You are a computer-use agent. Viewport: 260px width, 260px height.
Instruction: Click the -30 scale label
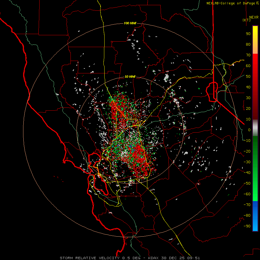(x=247, y=162)
